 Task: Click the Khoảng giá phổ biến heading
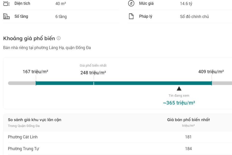[x=29, y=38]
